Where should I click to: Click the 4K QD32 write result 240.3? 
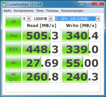(x=81, y=76)
